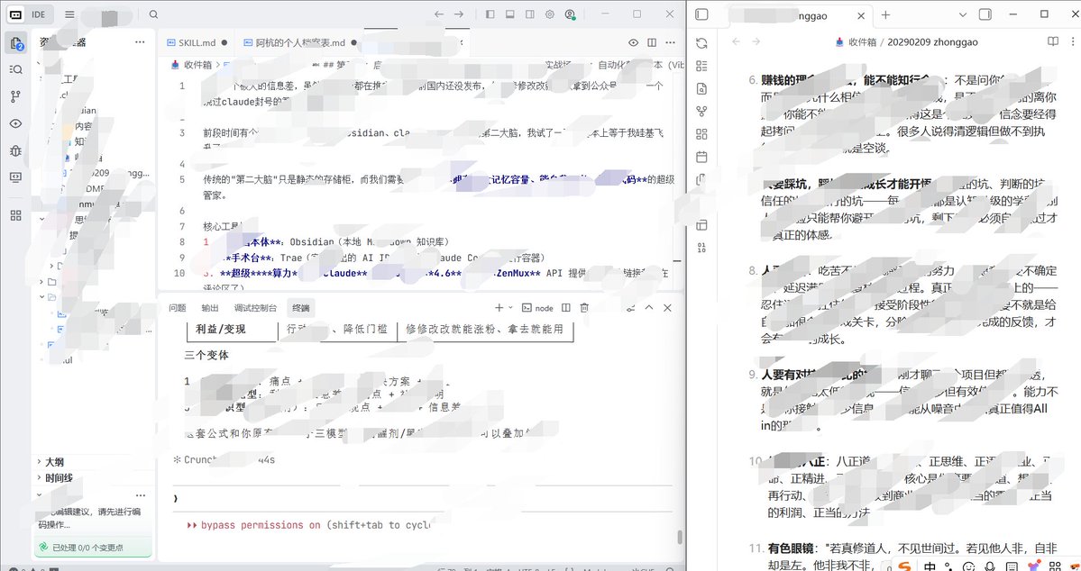Click bypass permissions on text in terminal
The height and width of the screenshot is (571, 1081).
coord(261,525)
